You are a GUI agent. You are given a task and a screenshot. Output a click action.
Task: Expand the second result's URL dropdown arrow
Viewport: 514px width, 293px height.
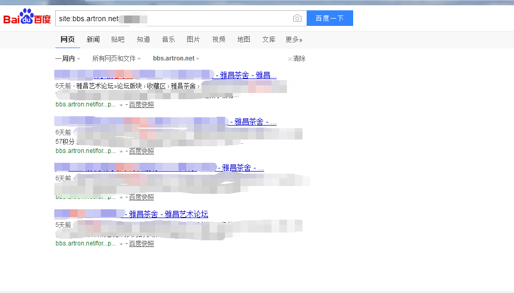click(121, 152)
